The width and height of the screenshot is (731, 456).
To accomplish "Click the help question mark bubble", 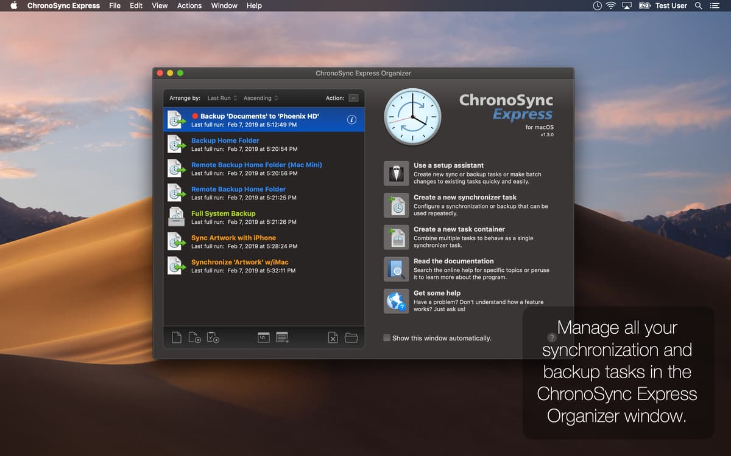I will [x=552, y=337].
